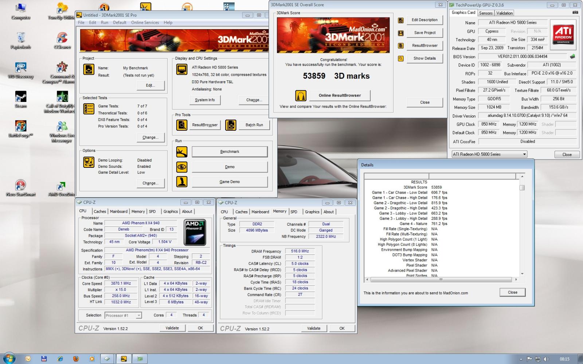Click the Details list scroll right arrow
The image size is (583, 364).
point(516,280)
